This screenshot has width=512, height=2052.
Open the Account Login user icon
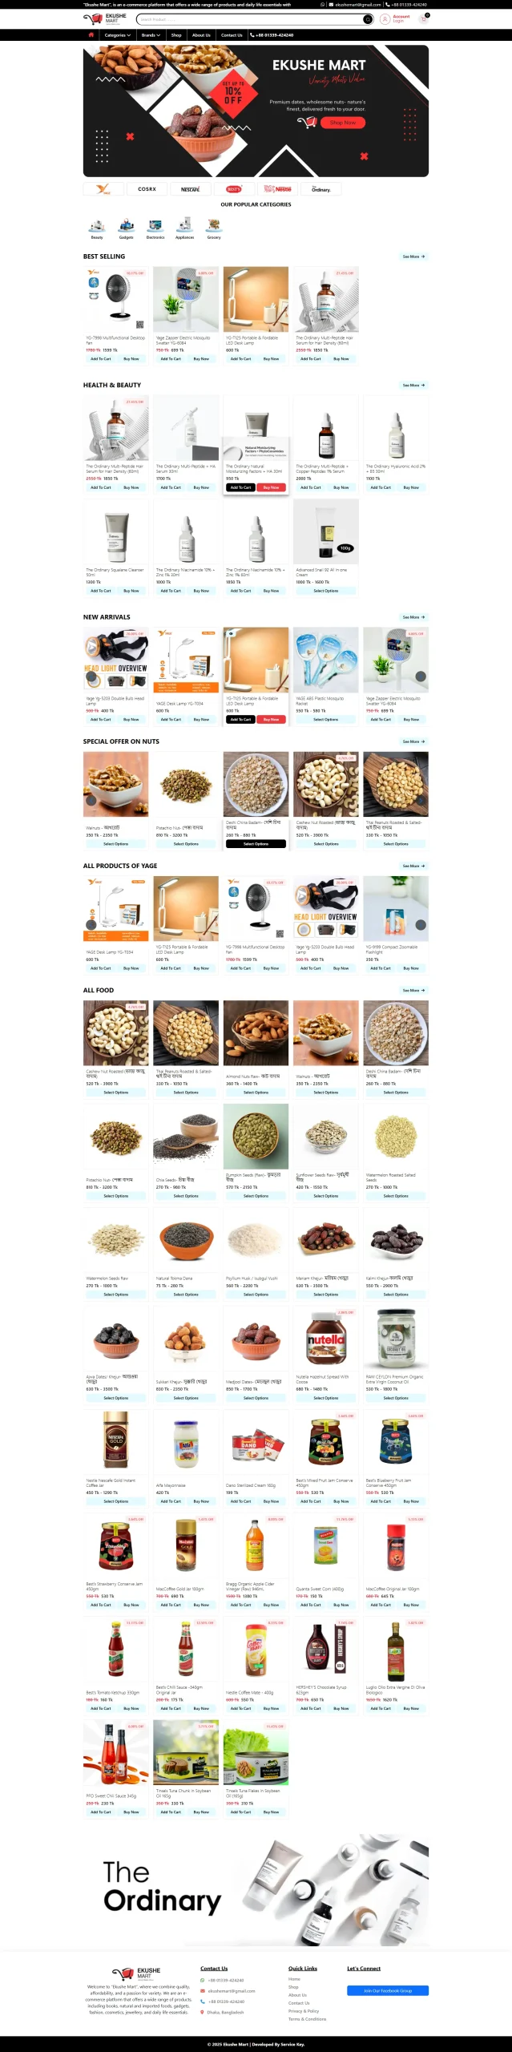pyautogui.click(x=385, y=18)
